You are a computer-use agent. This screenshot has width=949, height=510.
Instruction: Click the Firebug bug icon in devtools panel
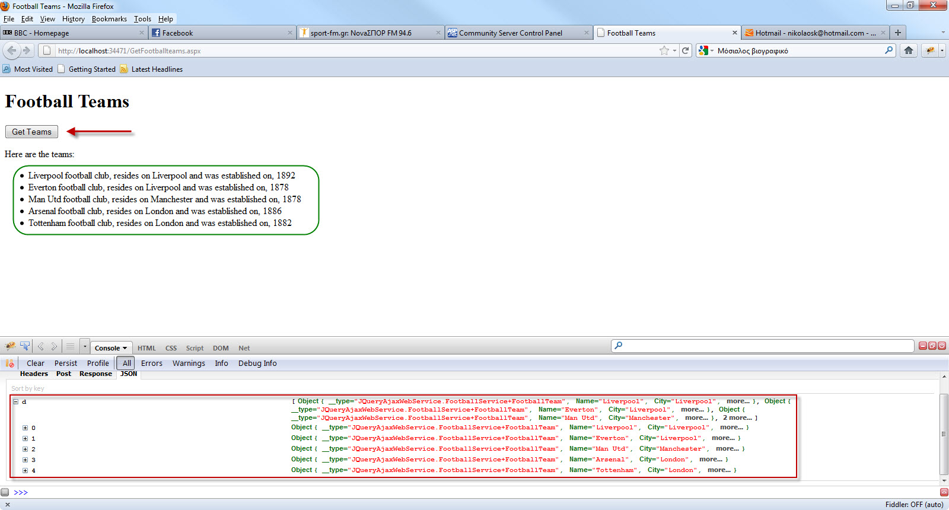10,346
